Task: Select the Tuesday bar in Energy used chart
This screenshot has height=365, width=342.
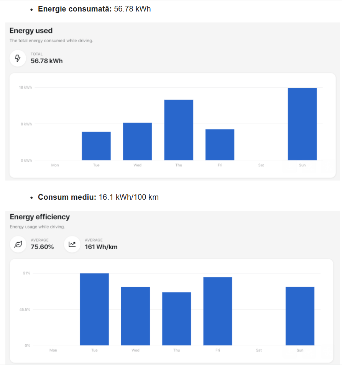Action: point(96,146)
